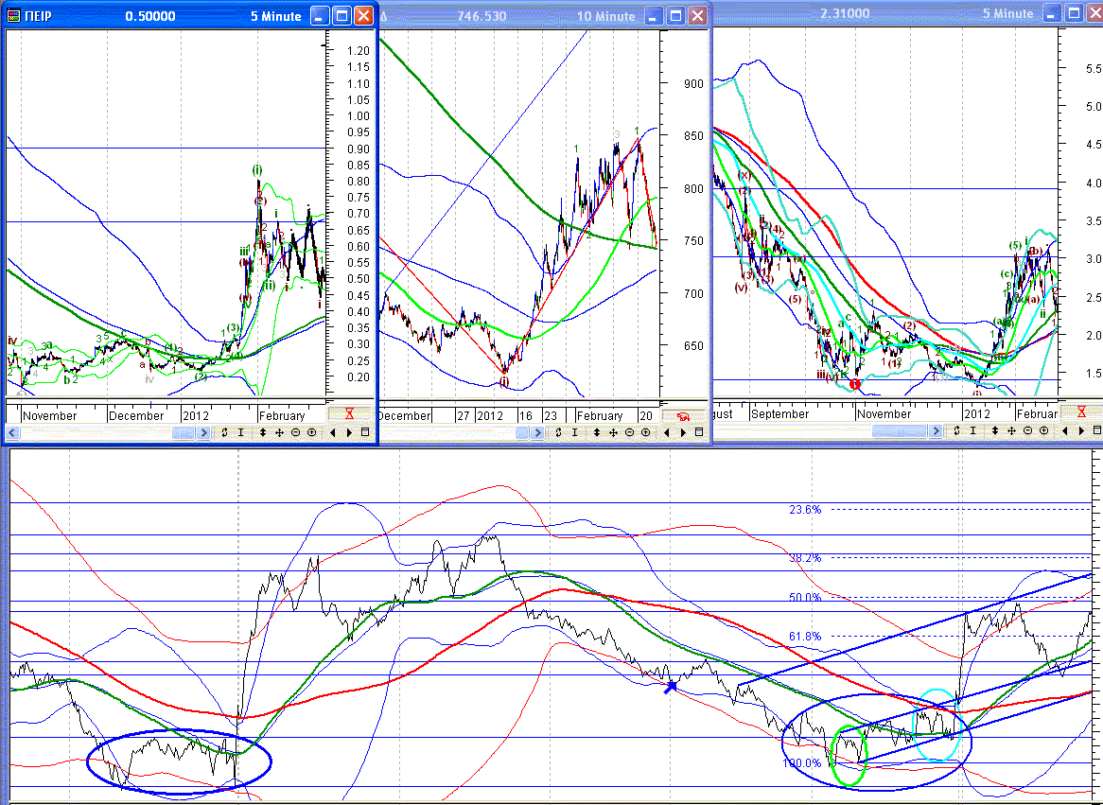The image size is (1103, 805).
Task: Click scroll left arrow of ΠΕΙΡ chart scrollbar
Action: [12, 432]
